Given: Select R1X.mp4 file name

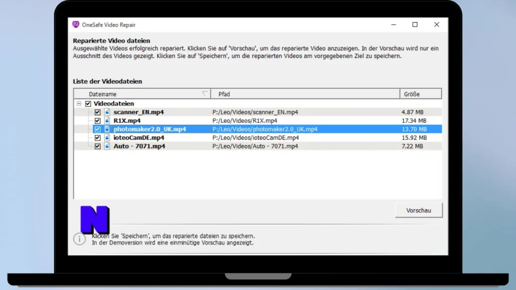Looking at the screenshot, I should click(127, 121).
